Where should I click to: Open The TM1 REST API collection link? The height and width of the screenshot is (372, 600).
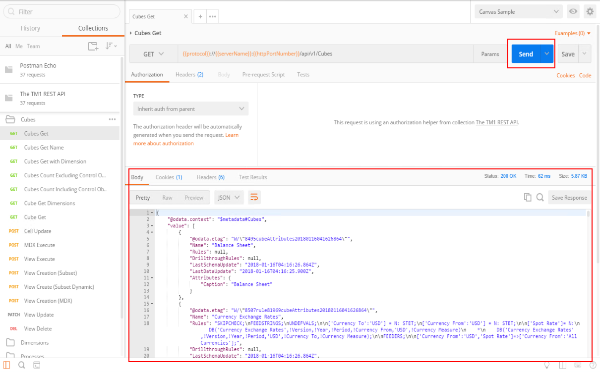pos(496,122)
